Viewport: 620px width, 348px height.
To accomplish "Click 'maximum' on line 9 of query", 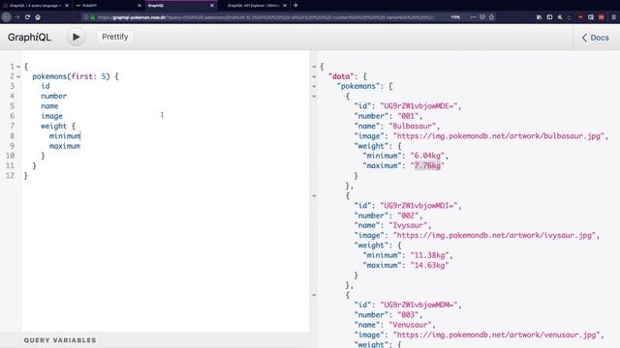I will coord(65,146).
